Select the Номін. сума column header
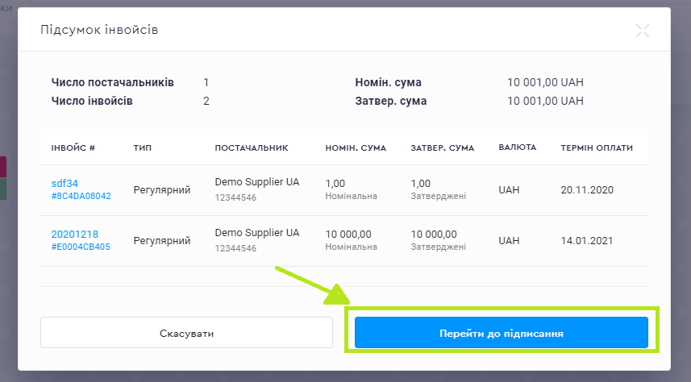Screen dimensions: 691x382 click(355, 148)
